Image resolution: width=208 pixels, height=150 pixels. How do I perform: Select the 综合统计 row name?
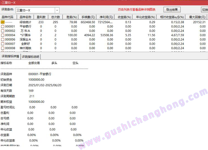25,22
